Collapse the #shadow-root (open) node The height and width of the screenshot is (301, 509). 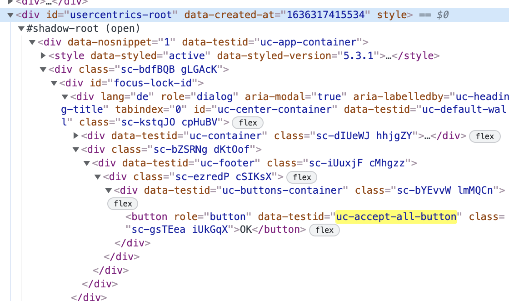pyautogui.click(x=21, y=29)
